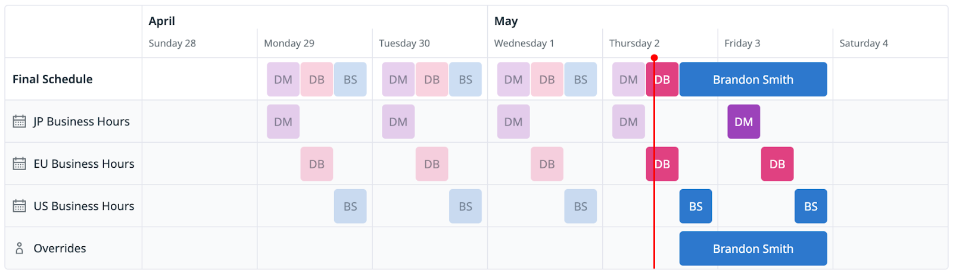Click the person icon next to Overrides
This screenshot has width=953, height=276.
coord(19,248)
